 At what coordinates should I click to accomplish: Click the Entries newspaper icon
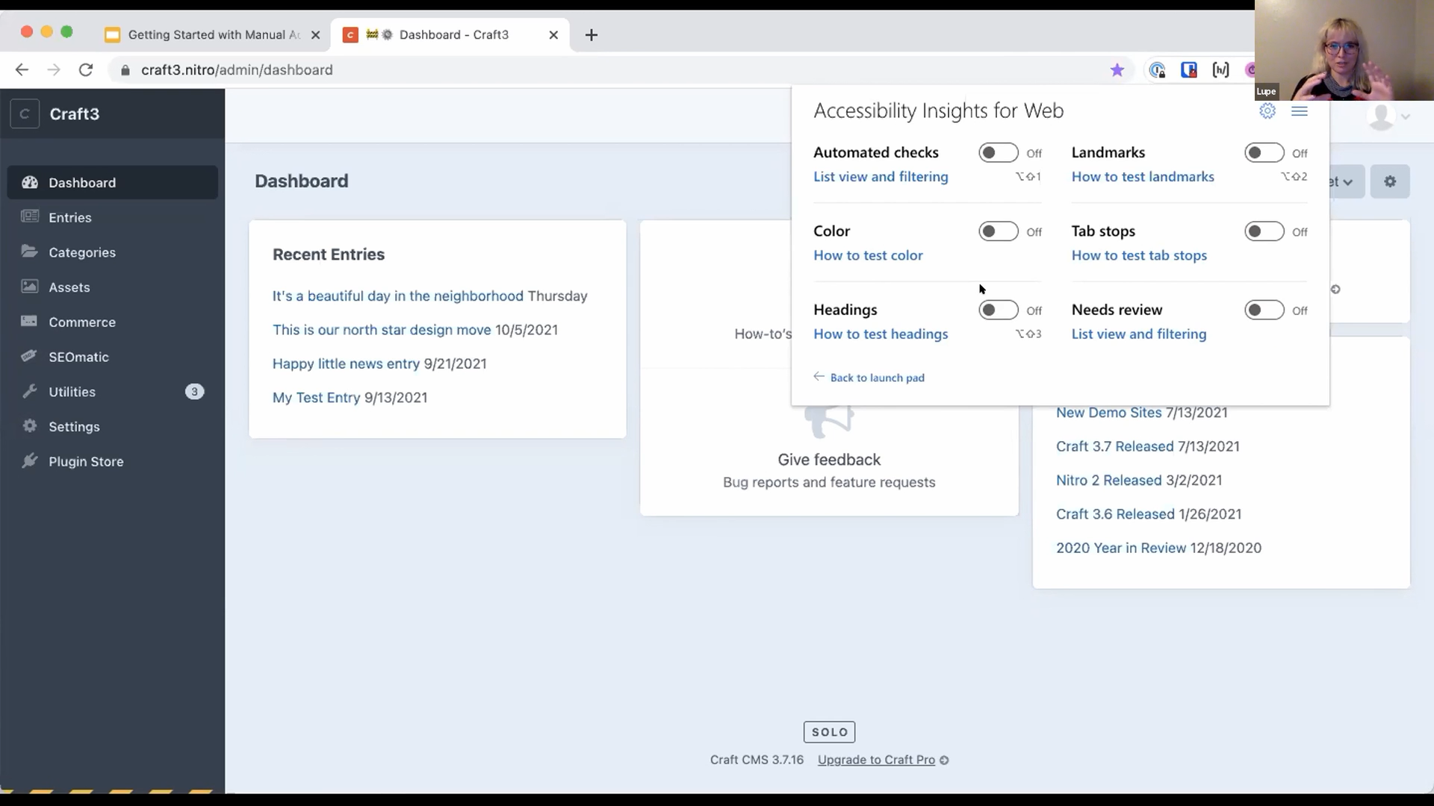(30, 217)
